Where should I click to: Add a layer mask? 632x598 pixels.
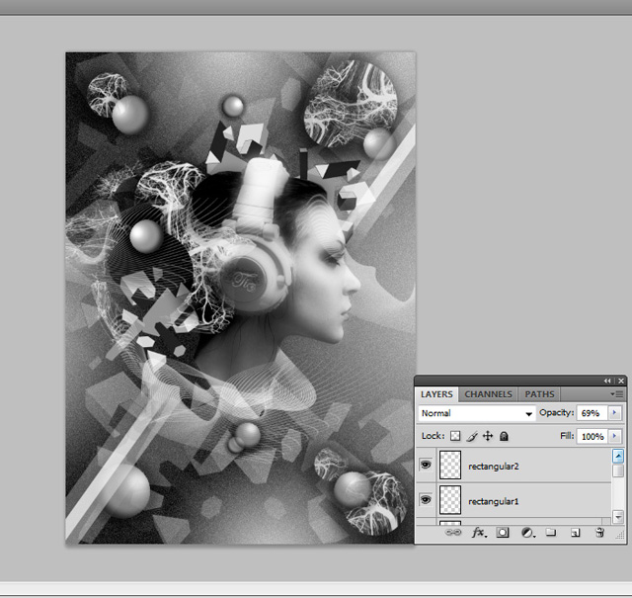pyautogui.click(x=503, y=532)
